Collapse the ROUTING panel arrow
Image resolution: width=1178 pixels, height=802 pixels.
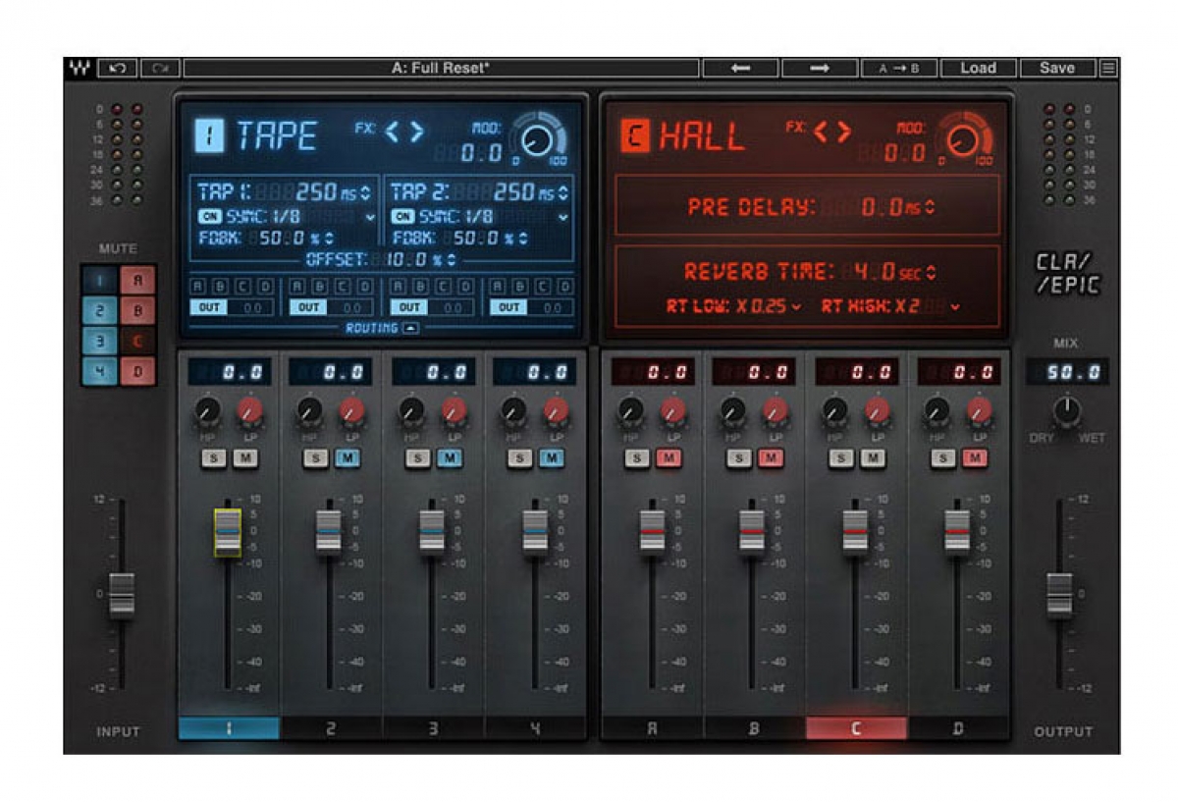pyautogui.click(x=410, y=328)
